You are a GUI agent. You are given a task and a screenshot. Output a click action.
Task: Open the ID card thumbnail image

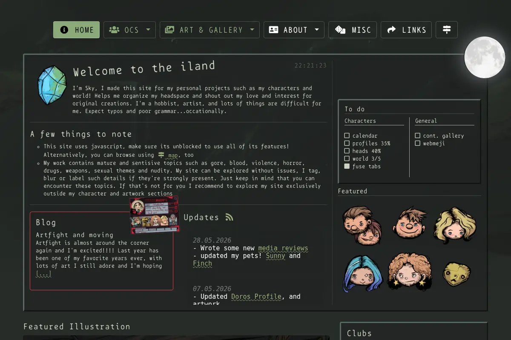(155, 215)
